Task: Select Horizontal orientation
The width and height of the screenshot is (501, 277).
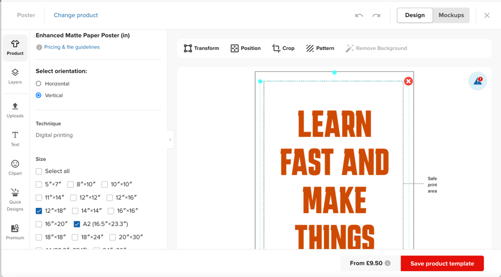Action: click(x=39, y=84)
